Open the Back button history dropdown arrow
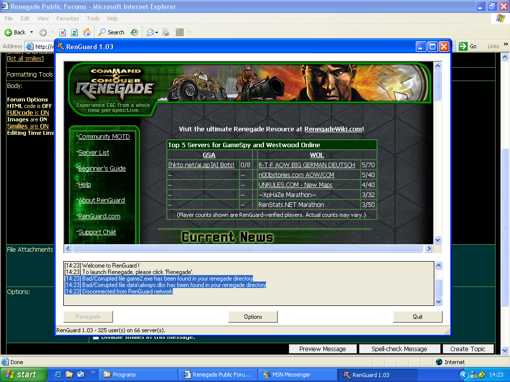The image size is (510, 382). [32, 32]
